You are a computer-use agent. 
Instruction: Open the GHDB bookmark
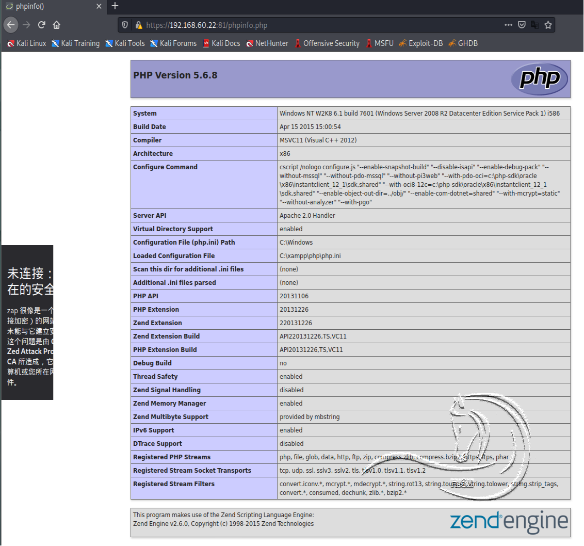coord(467,43)
